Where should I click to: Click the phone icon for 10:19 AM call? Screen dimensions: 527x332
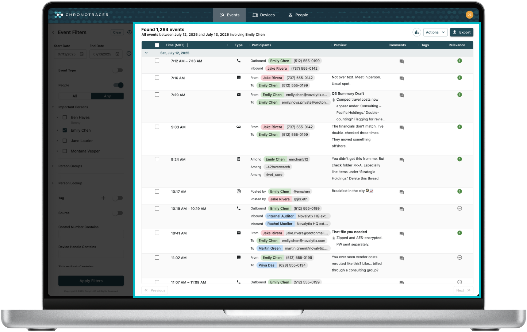point(239,208)
